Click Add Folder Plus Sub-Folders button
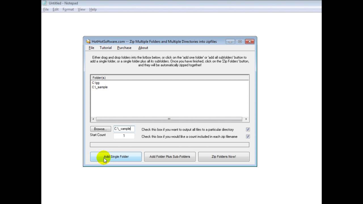Viewport: 363px width, 204px height. tap(170, 157)
